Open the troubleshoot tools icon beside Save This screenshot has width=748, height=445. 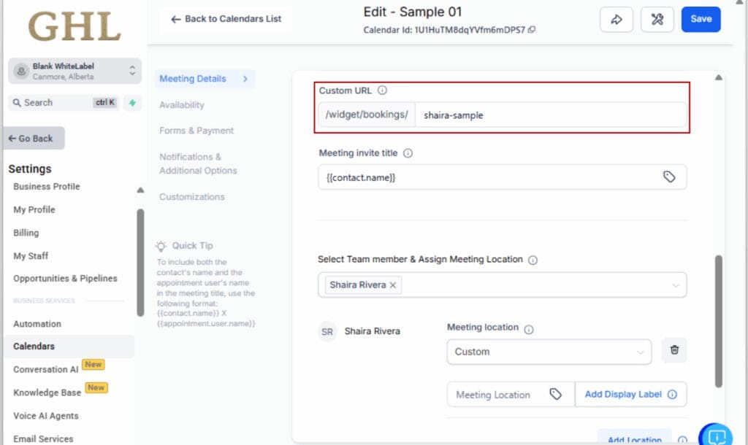657,20
